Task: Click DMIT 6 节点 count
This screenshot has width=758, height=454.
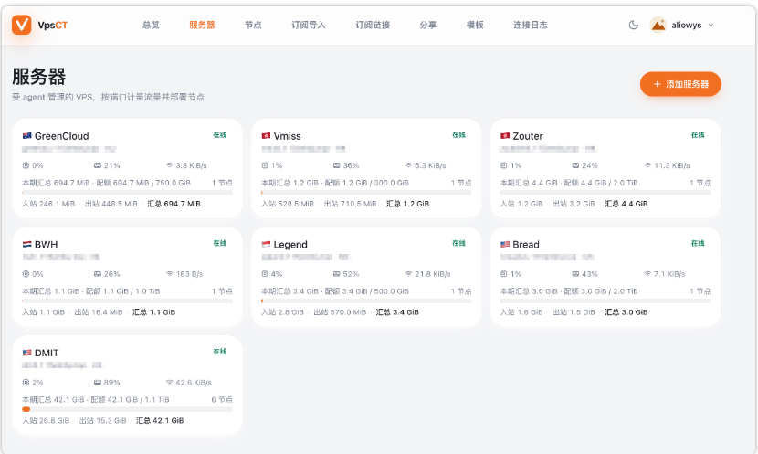Action: 222,399
